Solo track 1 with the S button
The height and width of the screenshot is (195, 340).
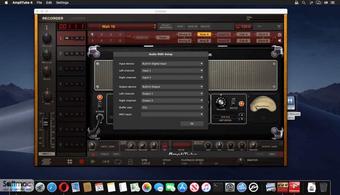tap(82, 38)
